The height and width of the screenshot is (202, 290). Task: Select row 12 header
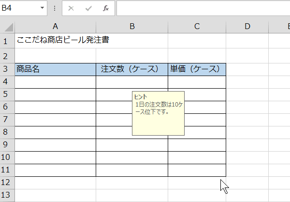(x=7, y=183)
